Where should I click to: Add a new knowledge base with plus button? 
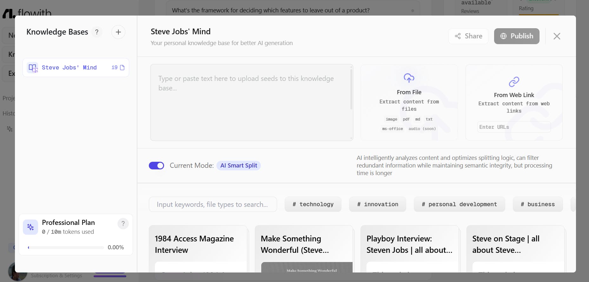click(x=118, y=32)
